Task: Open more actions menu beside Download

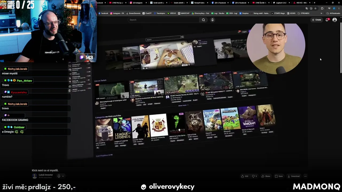Action: click(x=305, y=176)
